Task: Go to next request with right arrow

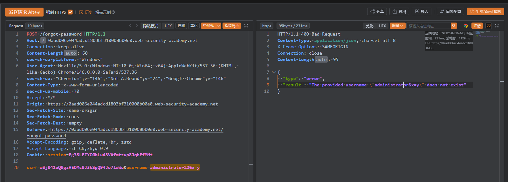Action: (x=137, y=26)
